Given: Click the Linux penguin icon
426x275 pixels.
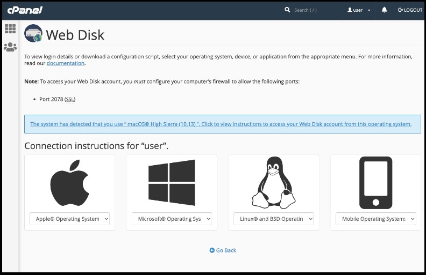Looking at the screenshot, I should 274,183.
